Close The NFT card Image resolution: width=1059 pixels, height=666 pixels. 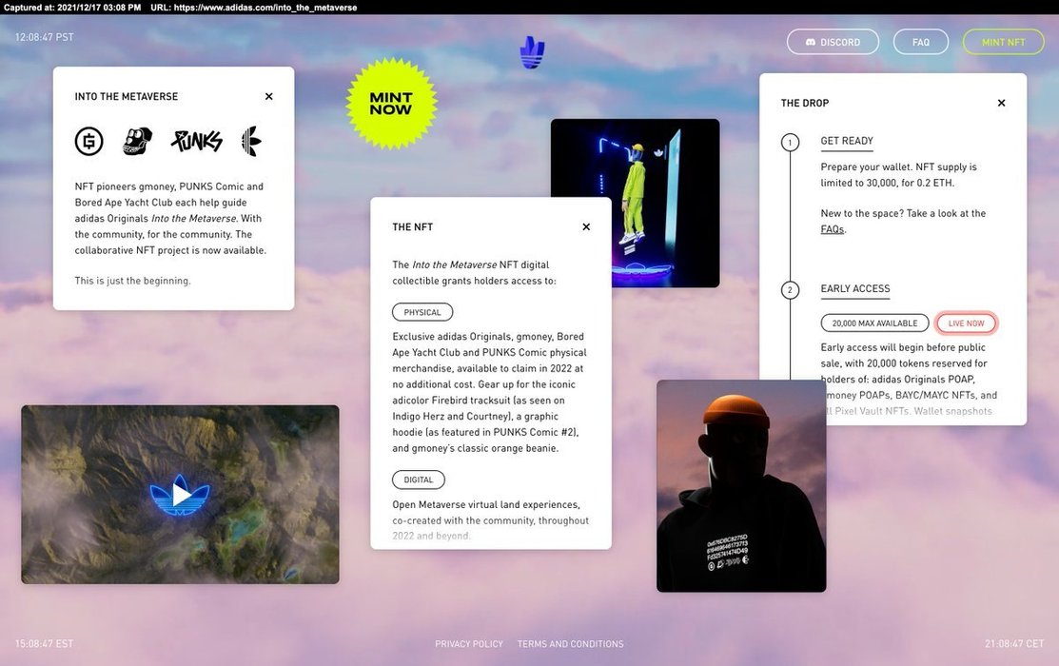586,227
